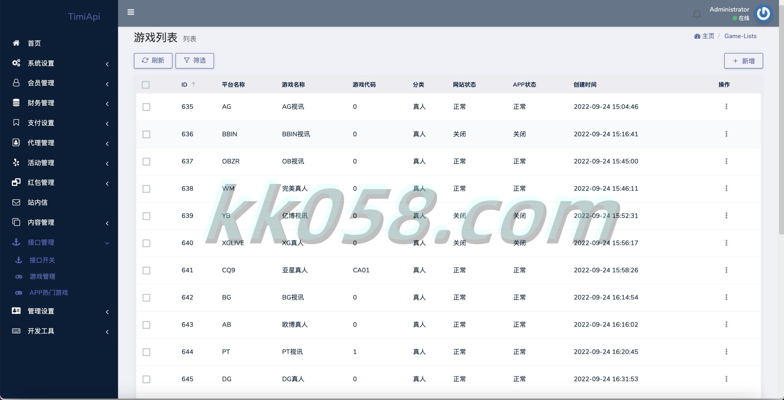
Task: Expand 代理管理 submenu chevron
Action: point(107,144)
